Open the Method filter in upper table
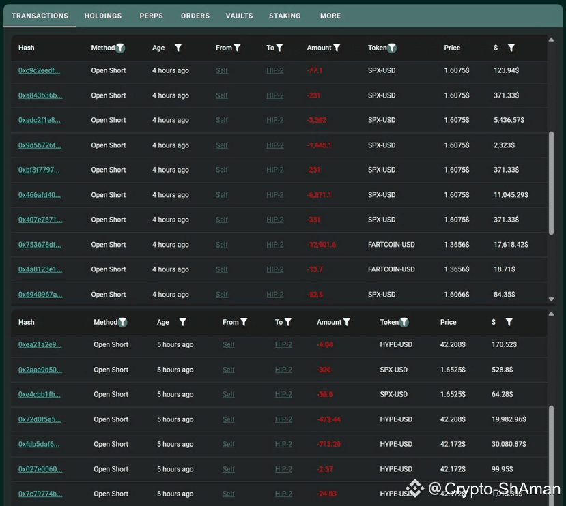566x506 pixels. point(121,48)
